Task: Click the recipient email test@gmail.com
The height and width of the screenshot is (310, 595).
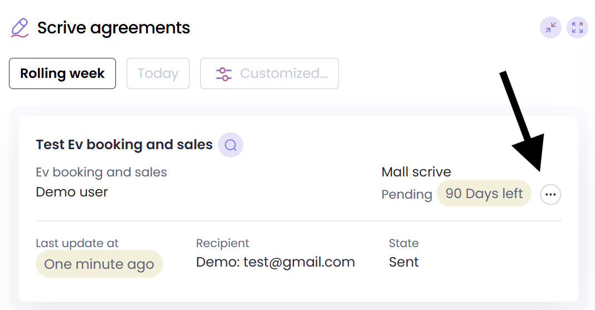Action: (275, 262)
